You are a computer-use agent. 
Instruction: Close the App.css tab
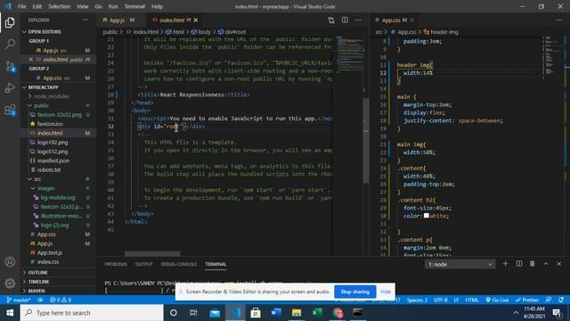pyautogui.click(x=411, y=20)
